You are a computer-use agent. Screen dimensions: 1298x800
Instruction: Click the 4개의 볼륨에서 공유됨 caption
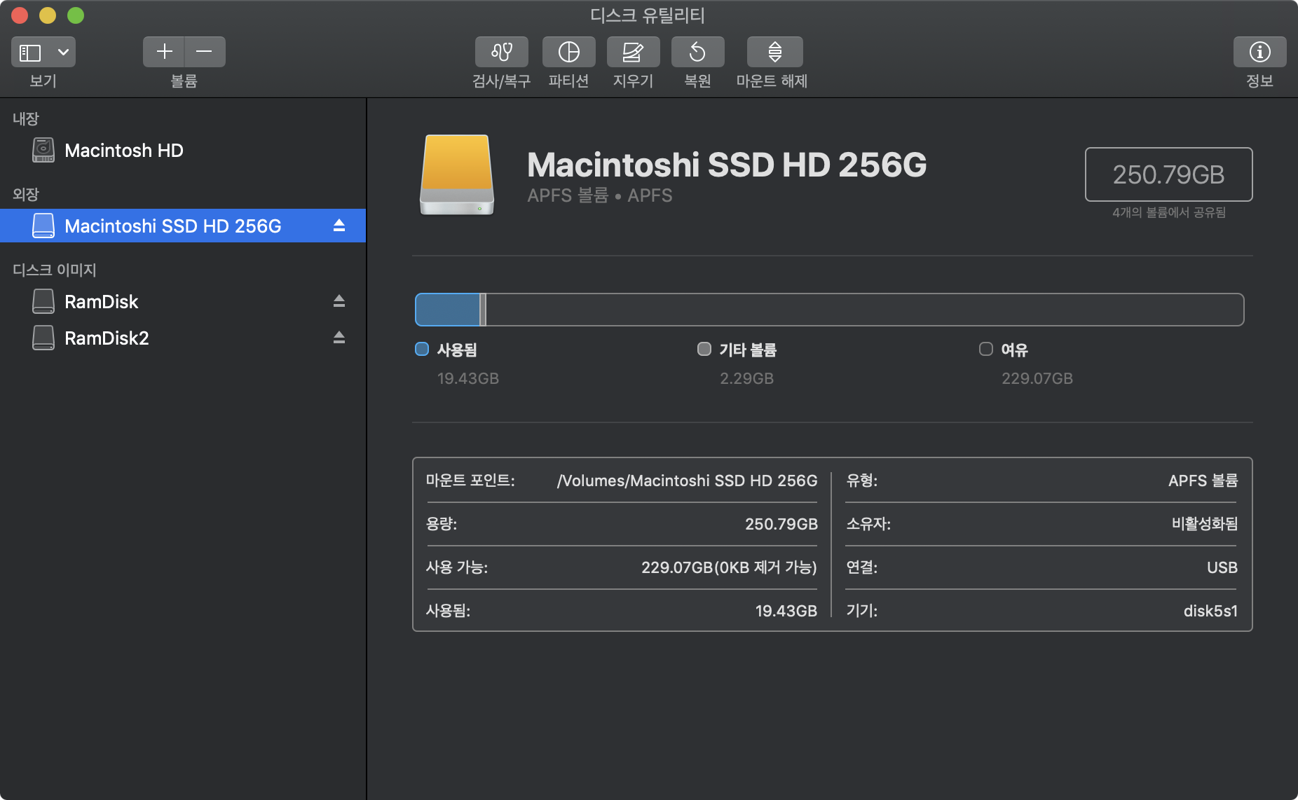pos(1169,212)
